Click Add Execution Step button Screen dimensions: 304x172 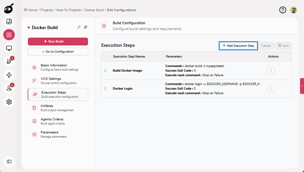(x=238, y=46)
